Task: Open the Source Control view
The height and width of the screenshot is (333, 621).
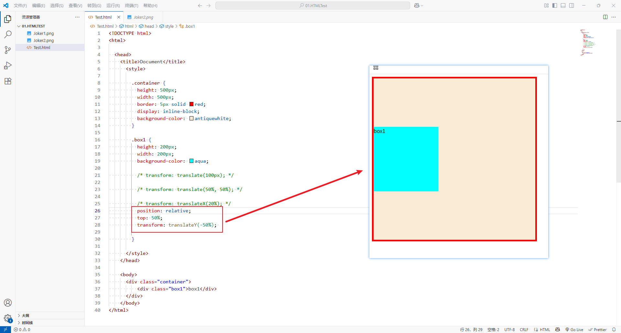Action: pos(8,50)
